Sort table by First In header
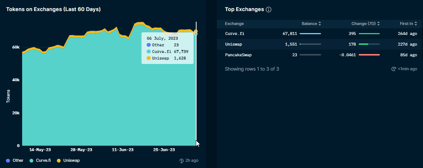This screenshot has height=168, width=423. pyautogui.click(x=406, y=24)
